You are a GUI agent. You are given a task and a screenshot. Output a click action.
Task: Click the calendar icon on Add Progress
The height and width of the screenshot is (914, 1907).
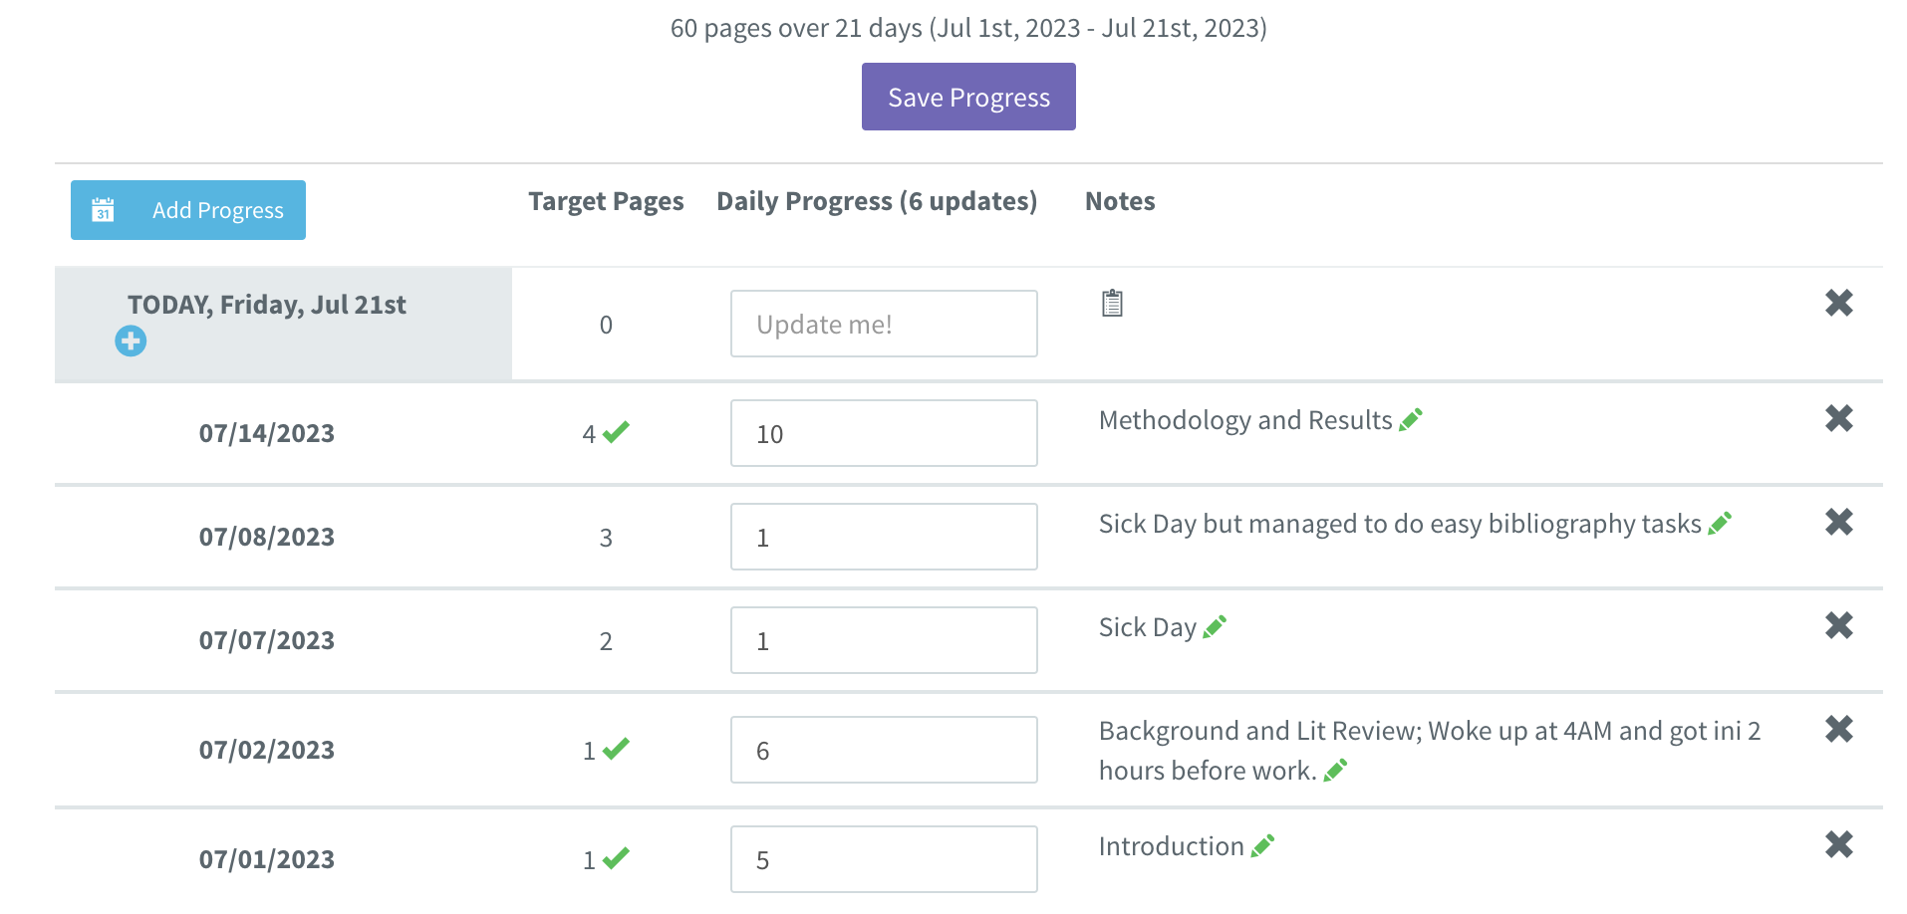105,209
